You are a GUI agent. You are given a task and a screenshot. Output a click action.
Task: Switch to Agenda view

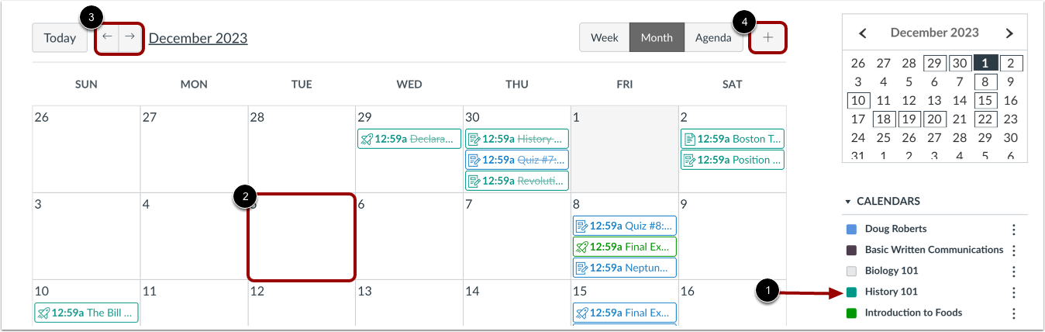click(x=712, y=37)
